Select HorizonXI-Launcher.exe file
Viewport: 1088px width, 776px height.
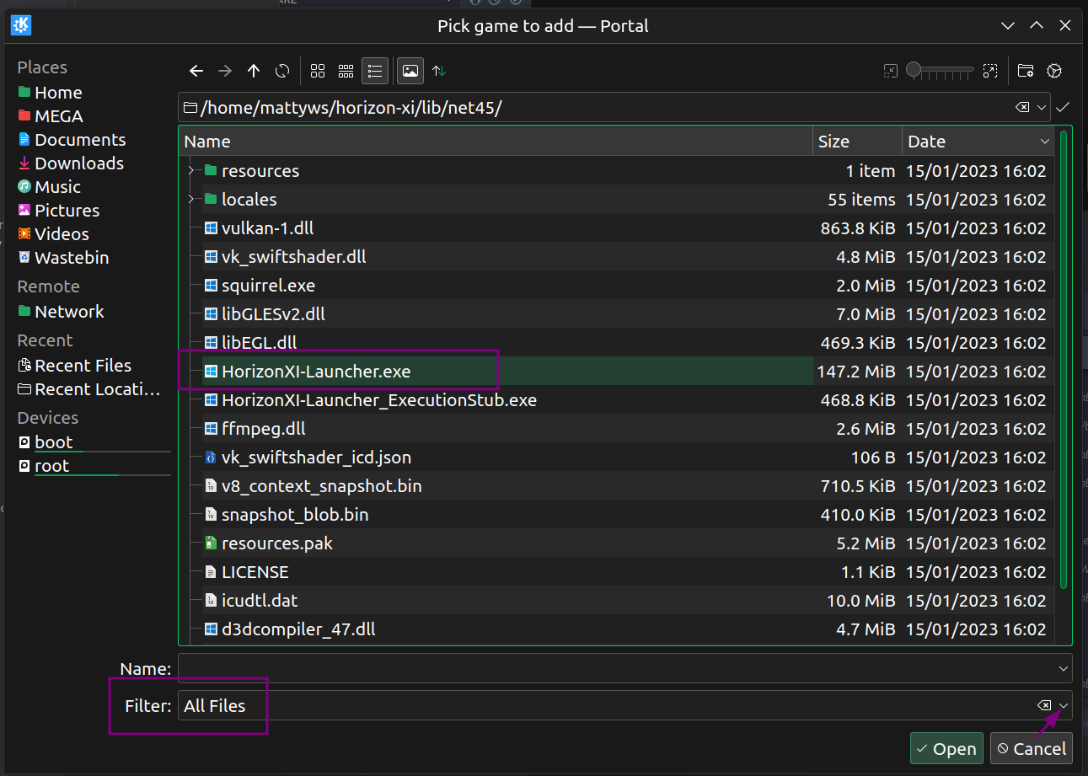pos(316,371)
